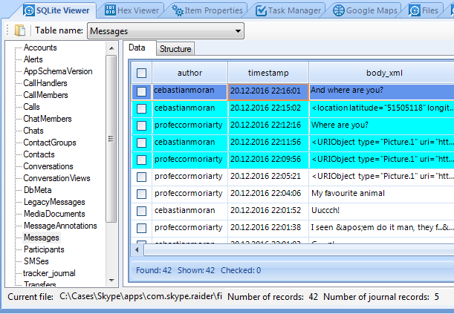
Task: Check the row 'My favourite animal'
Action: coord(142,194)
